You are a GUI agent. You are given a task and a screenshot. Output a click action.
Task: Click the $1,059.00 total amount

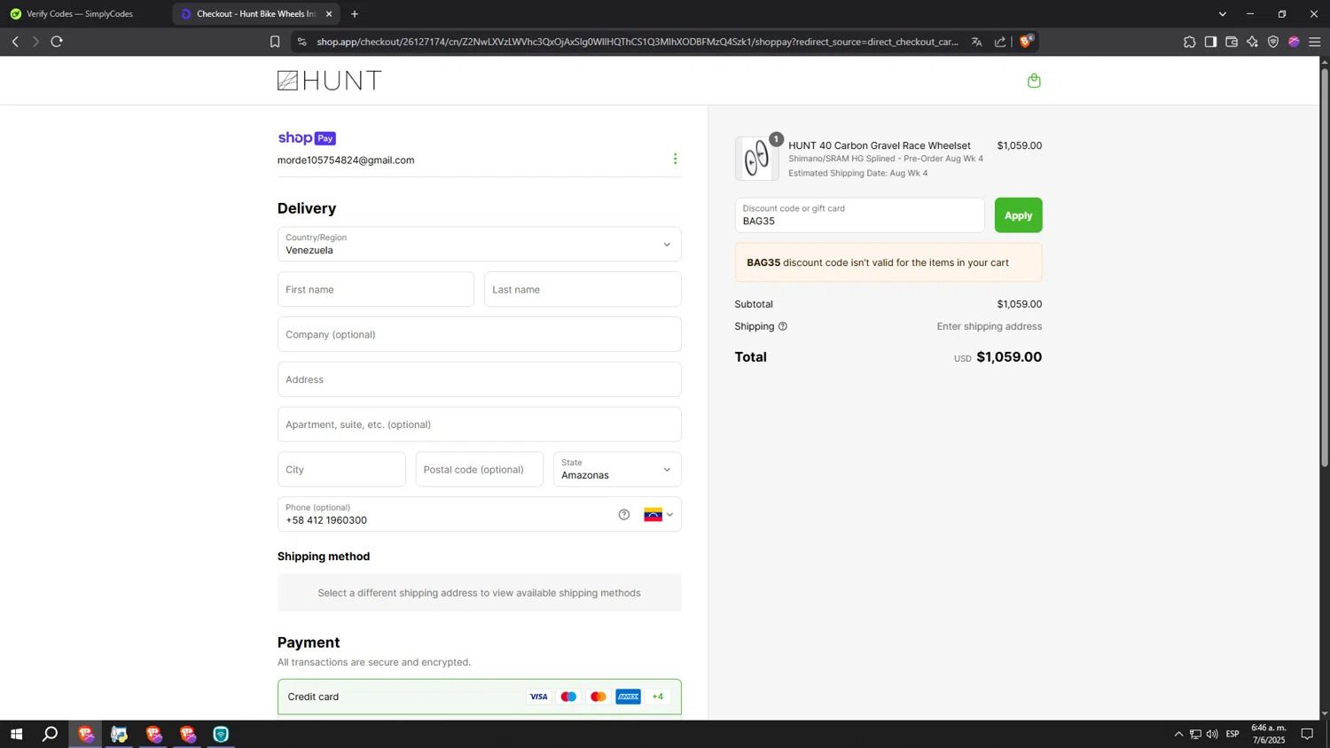coord(1009,357)
